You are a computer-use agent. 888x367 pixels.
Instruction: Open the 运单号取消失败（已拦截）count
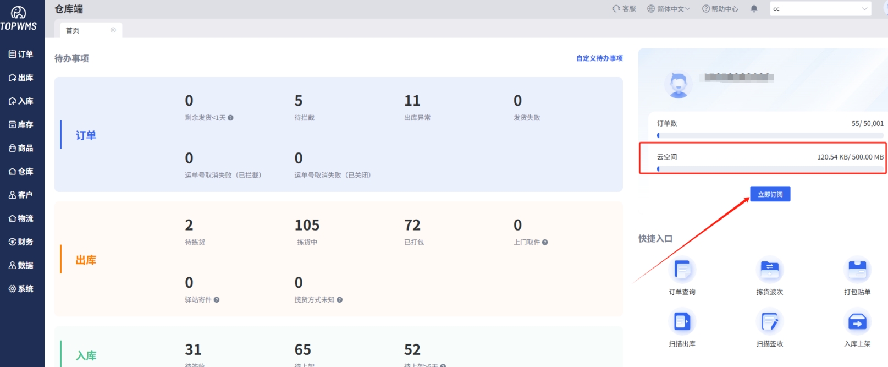tap(189, 158)
